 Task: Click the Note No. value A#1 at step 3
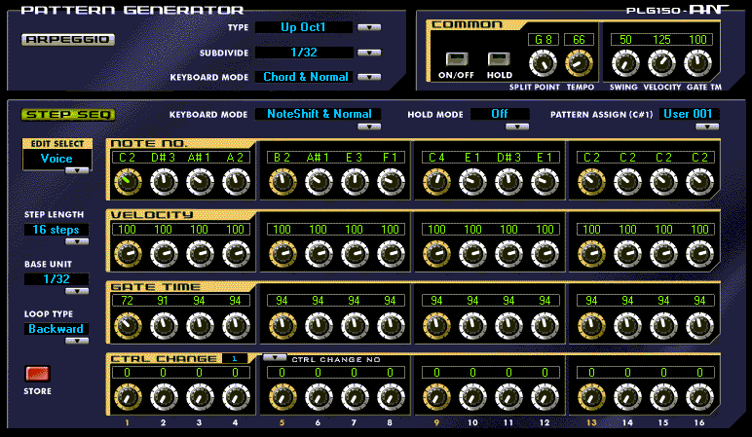click(x=199, y=158)
